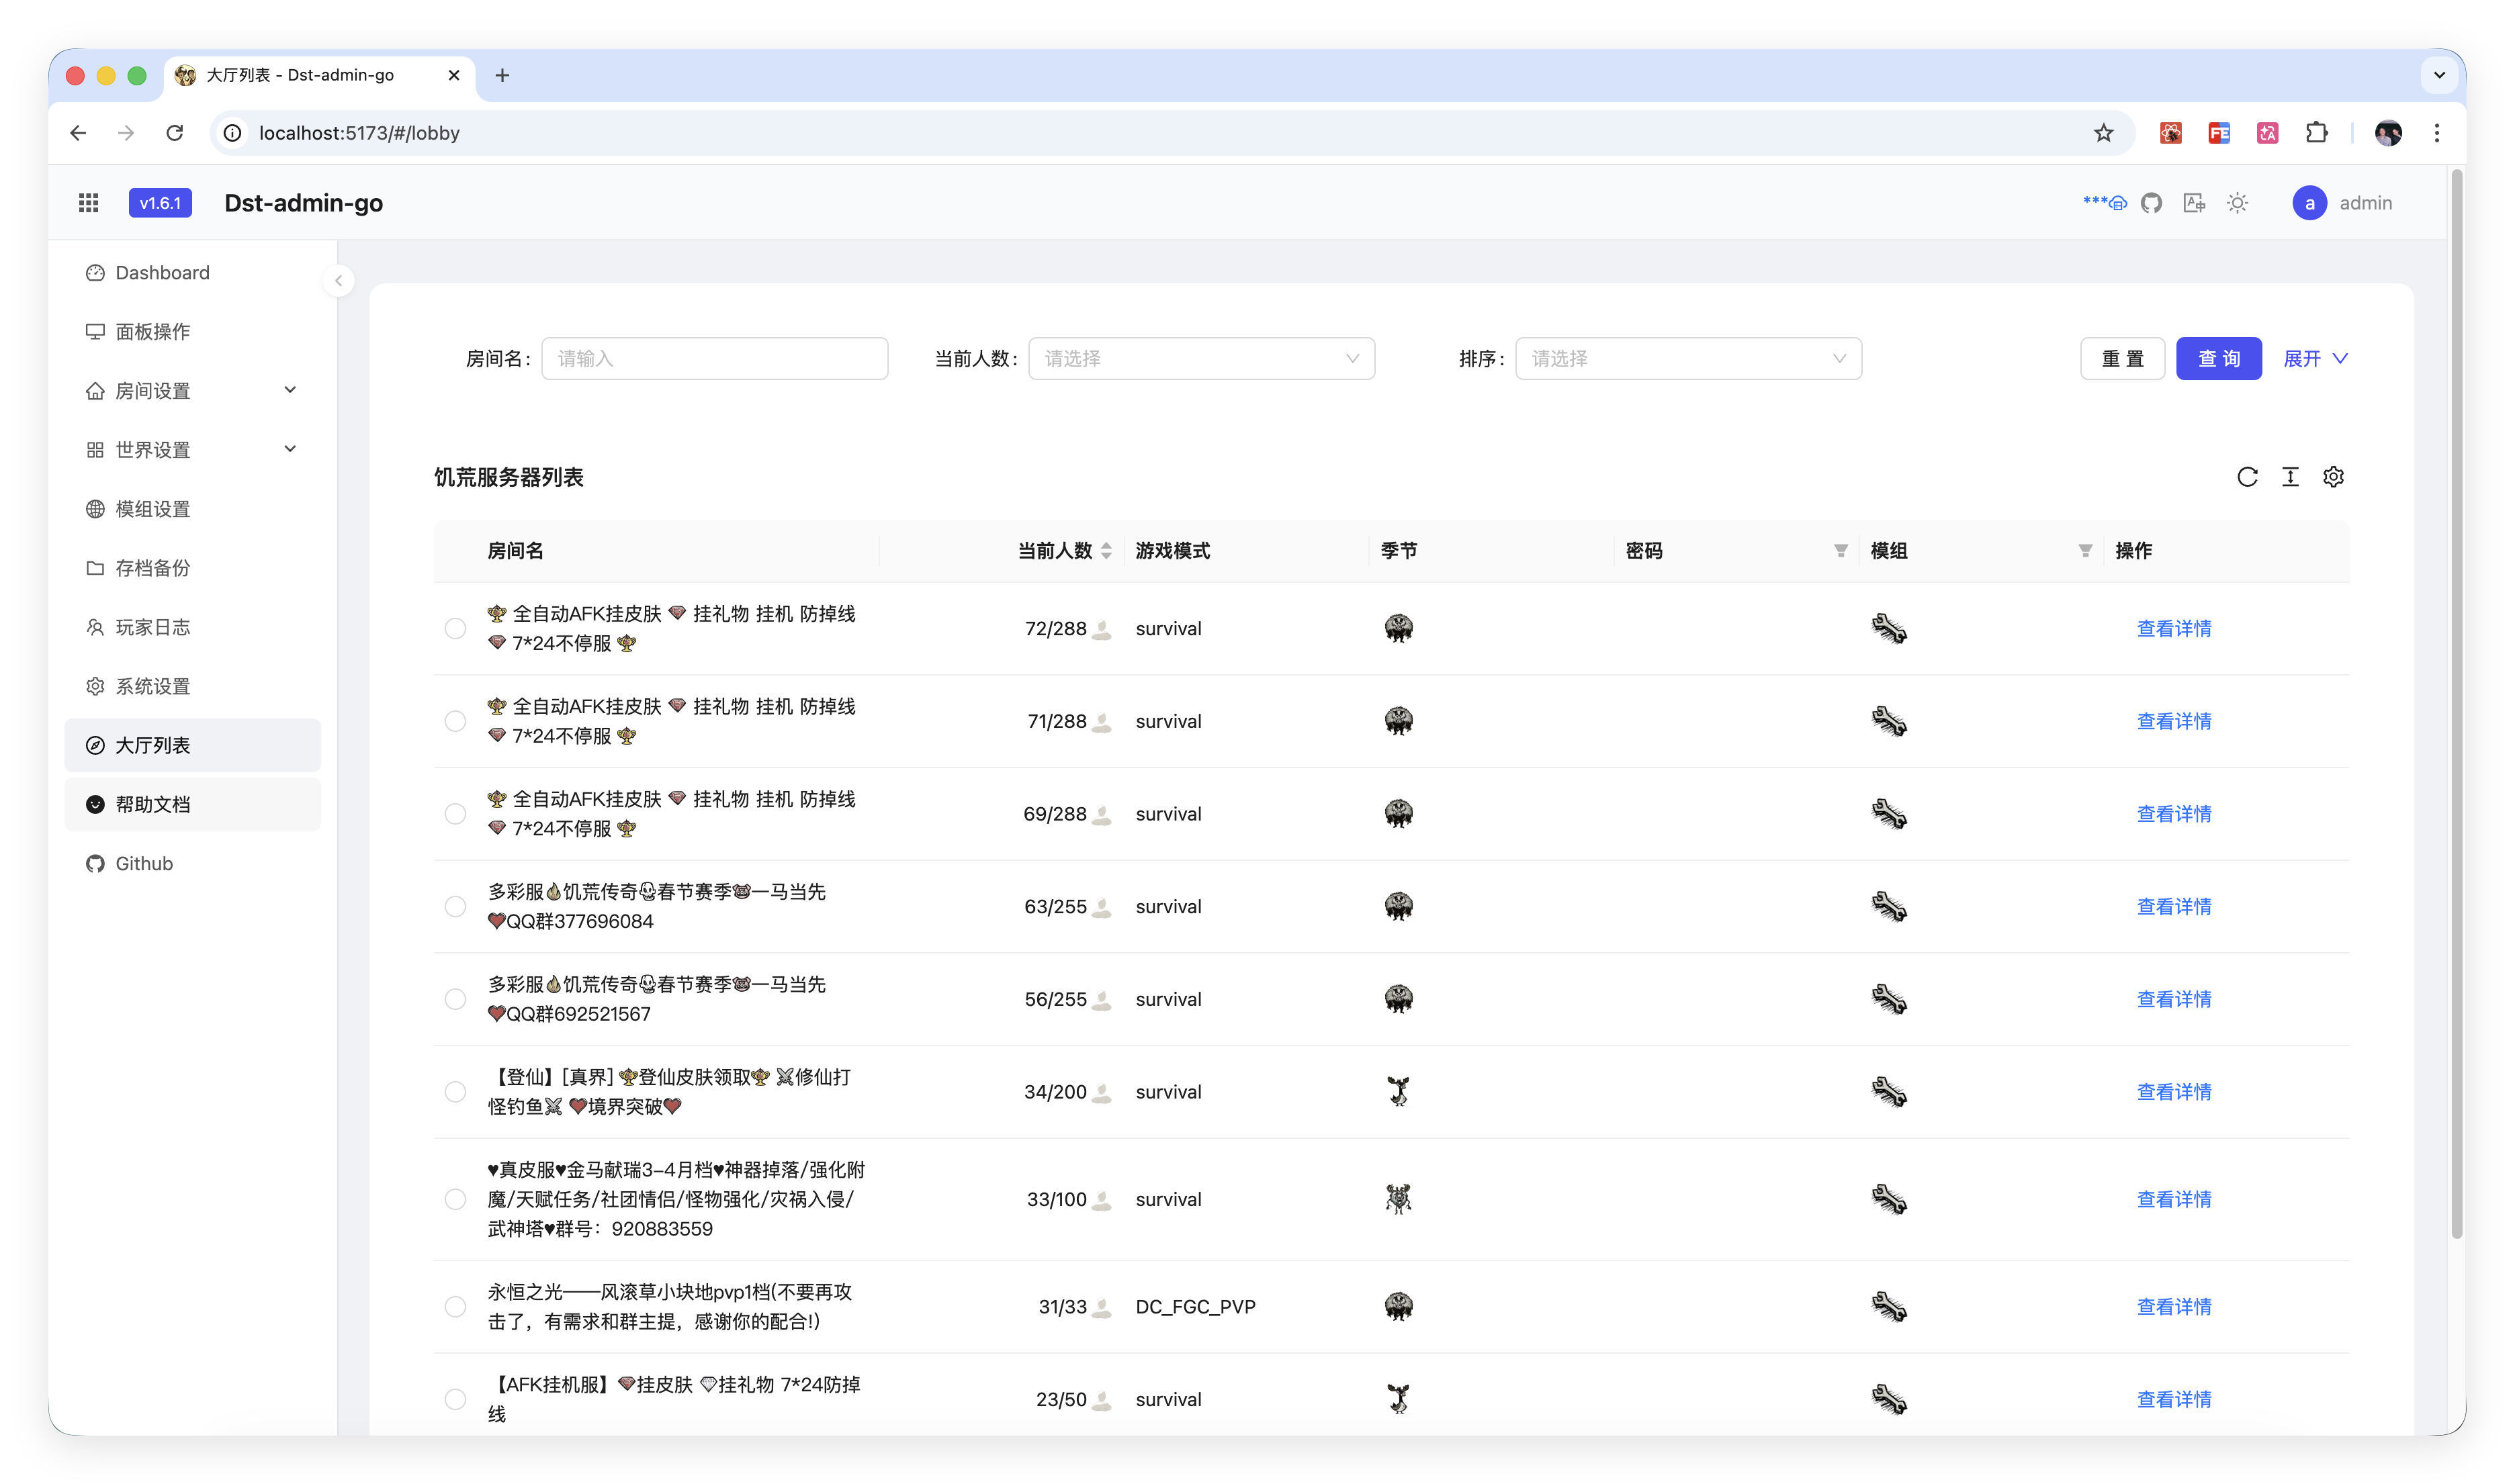The height and width of the screenshot is (1484, 2515).
Task: Click the 房间名 input field
Action: pos(714,359)
